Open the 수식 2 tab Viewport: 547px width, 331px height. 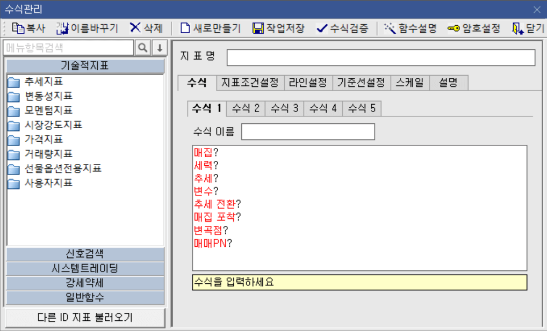245,108
